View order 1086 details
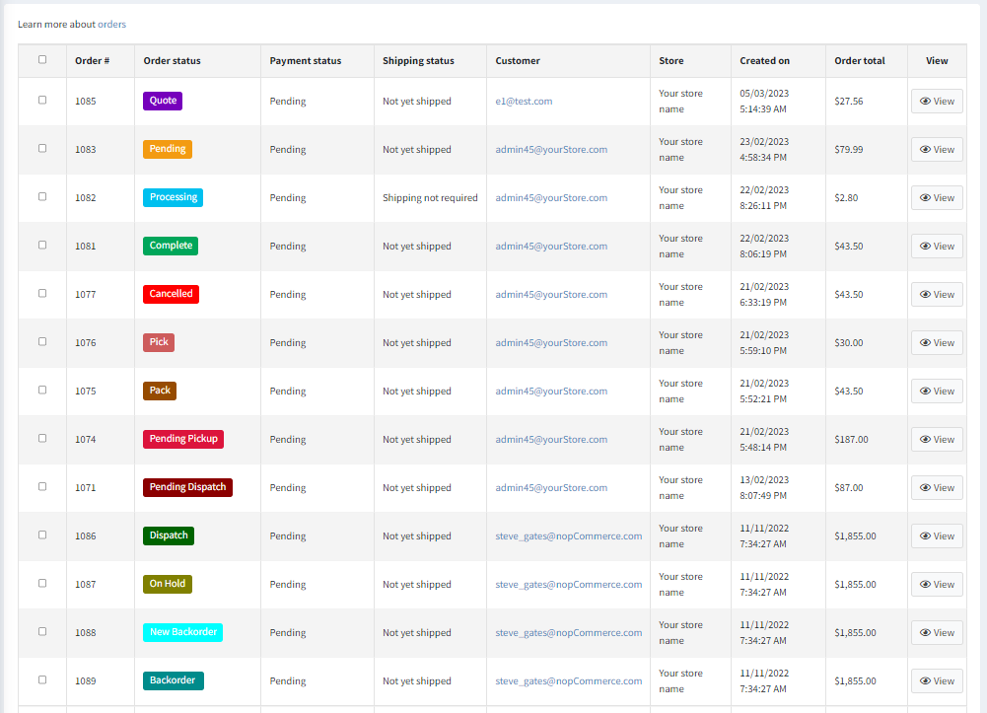Screen dimensions: 987x713 click(x=937, y=536)
